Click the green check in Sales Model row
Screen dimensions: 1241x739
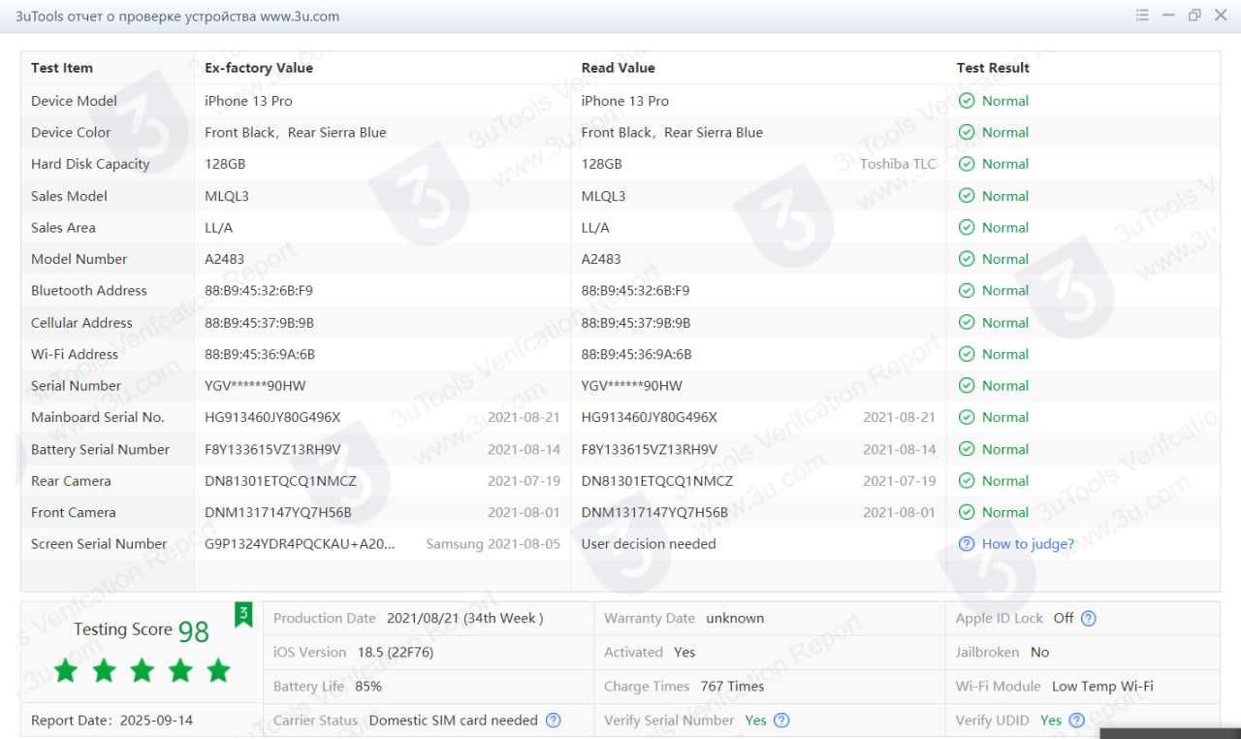966,196
